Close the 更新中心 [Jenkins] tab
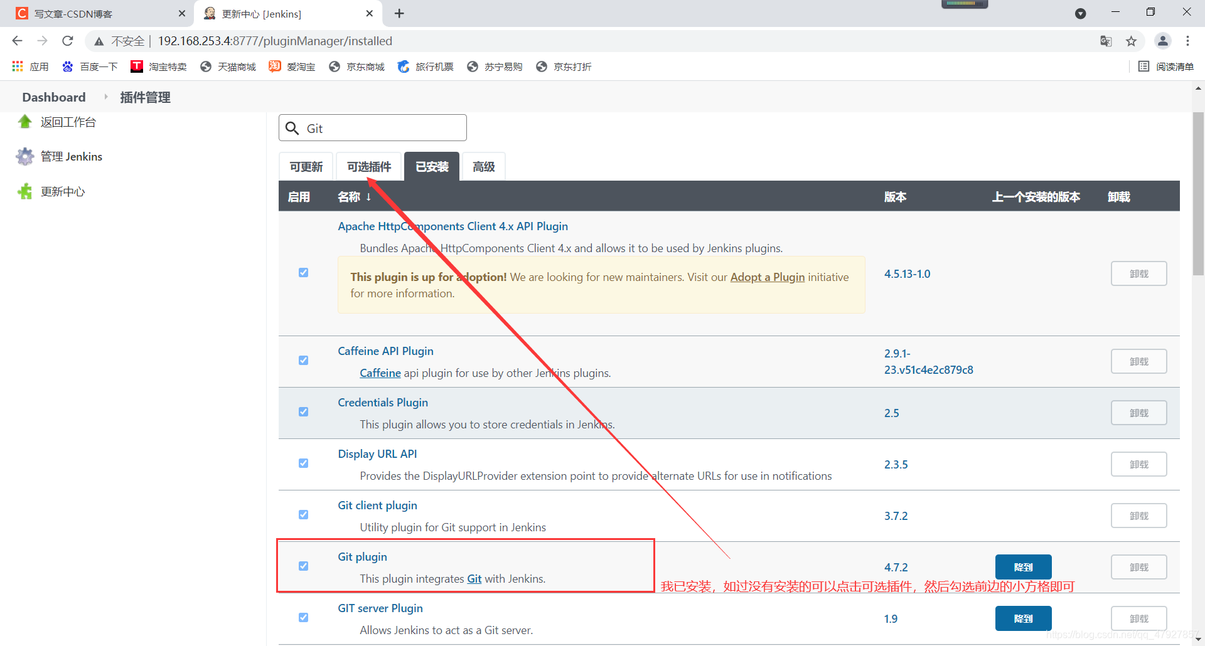 click(x=370, y=13)
